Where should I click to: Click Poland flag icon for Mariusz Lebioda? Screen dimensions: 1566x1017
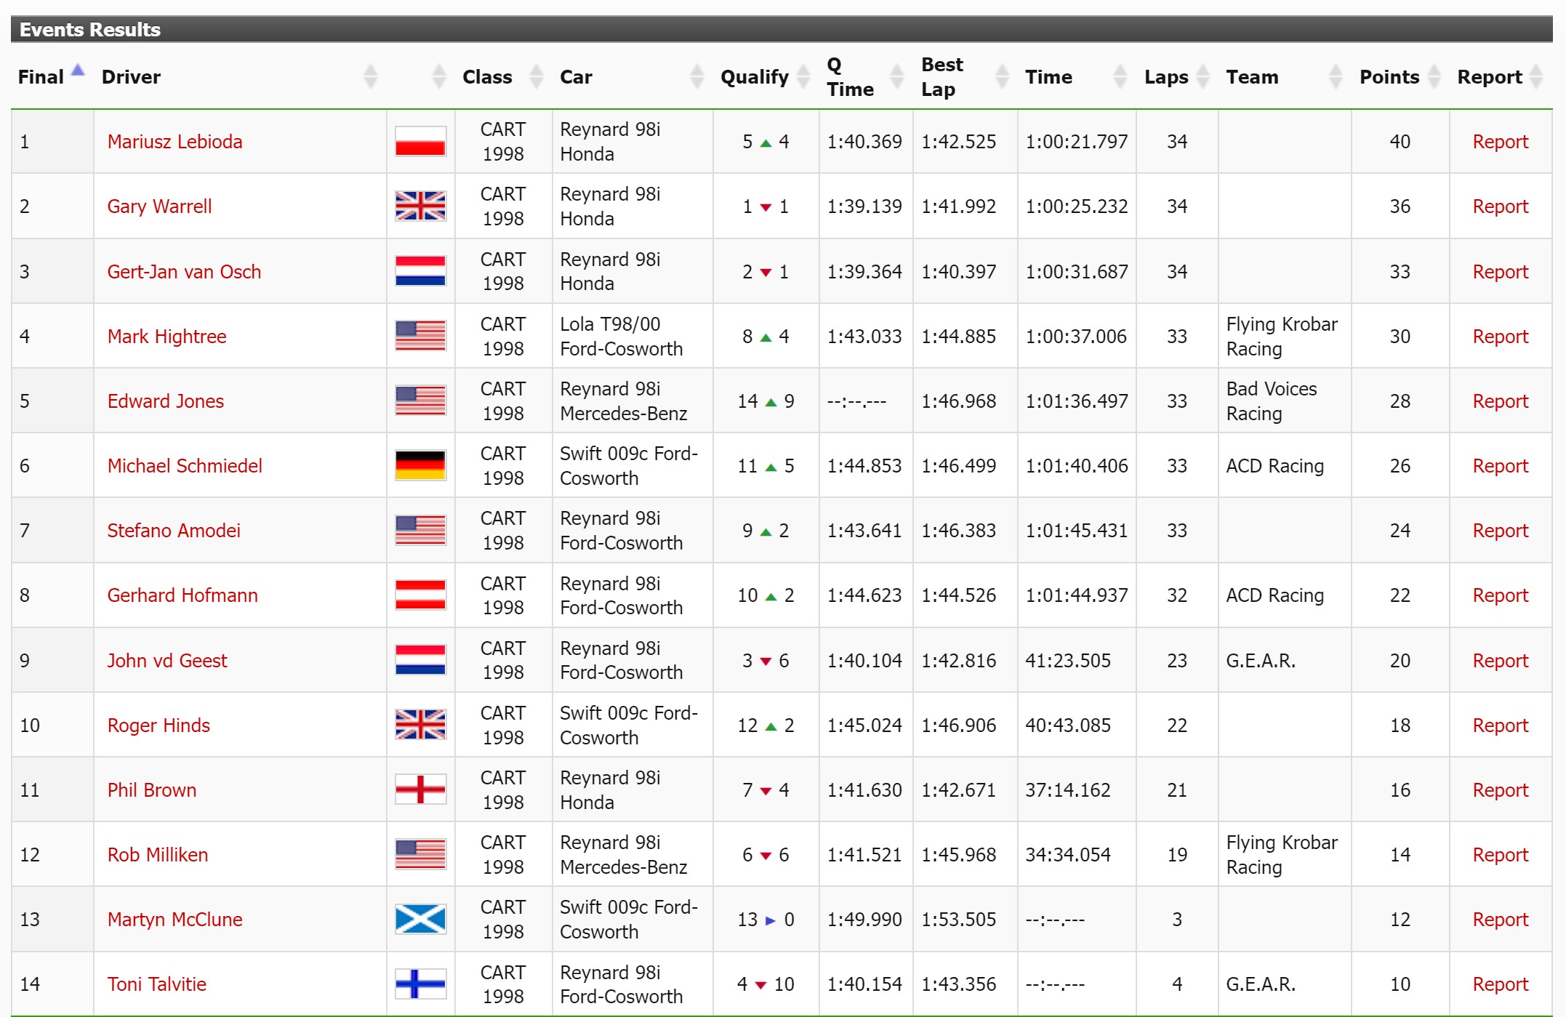420,142
